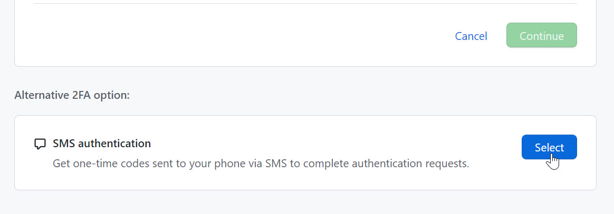614x214 pixels.
Task: Click the 'Alternative 2FA option:' heading
Action: click(72, 95)
